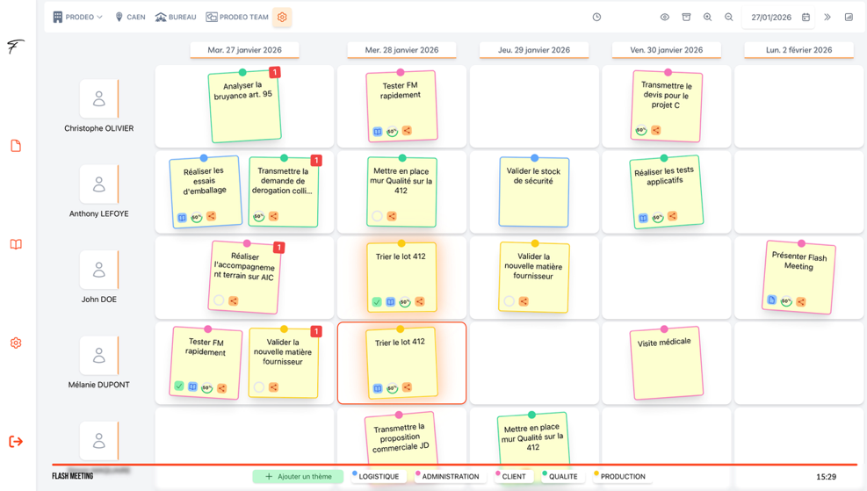Click share icon on Christophe's 'Tester FM rapidement' note
The width and height of the screenshot is (867, 491).
pyautogui.click(x=407, y=131)
